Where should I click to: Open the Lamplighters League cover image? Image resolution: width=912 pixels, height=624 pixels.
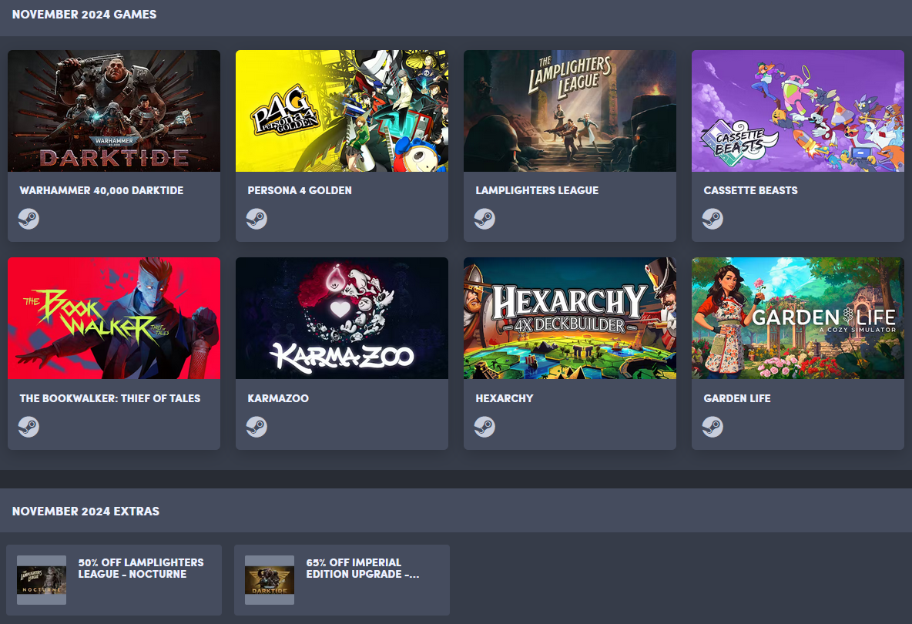(x=570, y=110)
